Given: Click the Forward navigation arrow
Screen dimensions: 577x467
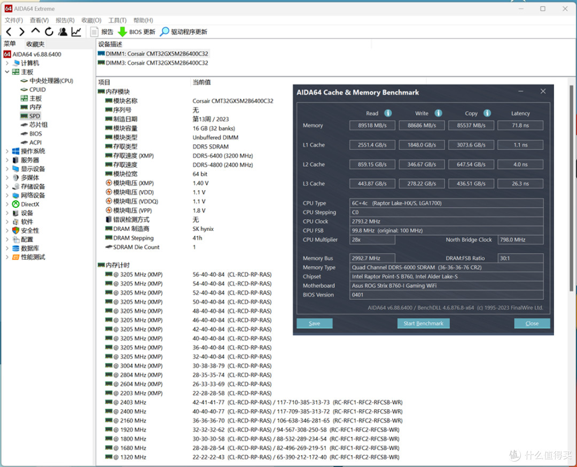Looking at the screenshot, I should (x=22, y=32).
